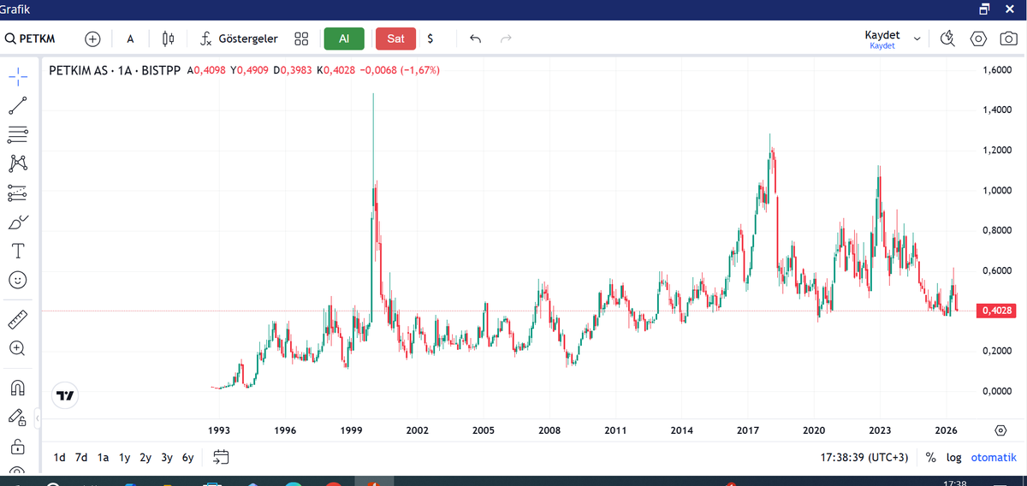Toggle stay-in-drawing-mode pencil lock
This screenshot has height=486, width=1027.
18,417
